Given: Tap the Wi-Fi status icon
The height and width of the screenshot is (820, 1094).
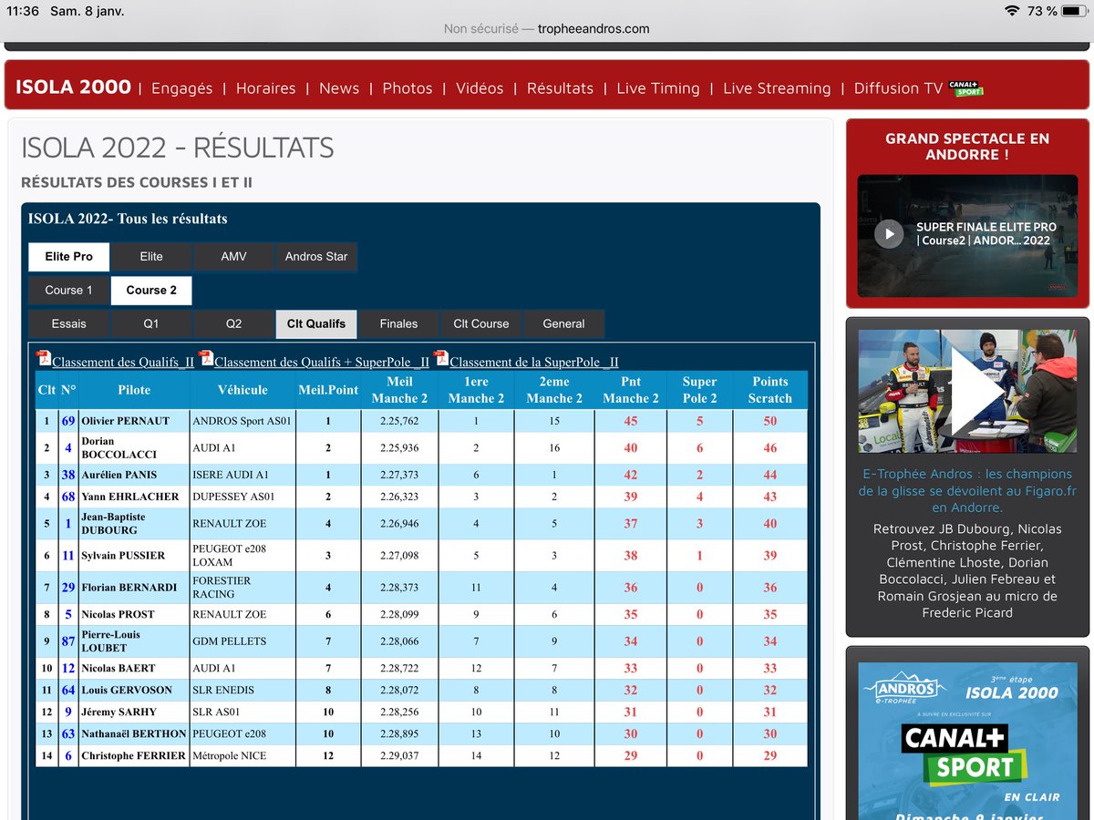Looking at the screenshot, I should point(1011,11).
